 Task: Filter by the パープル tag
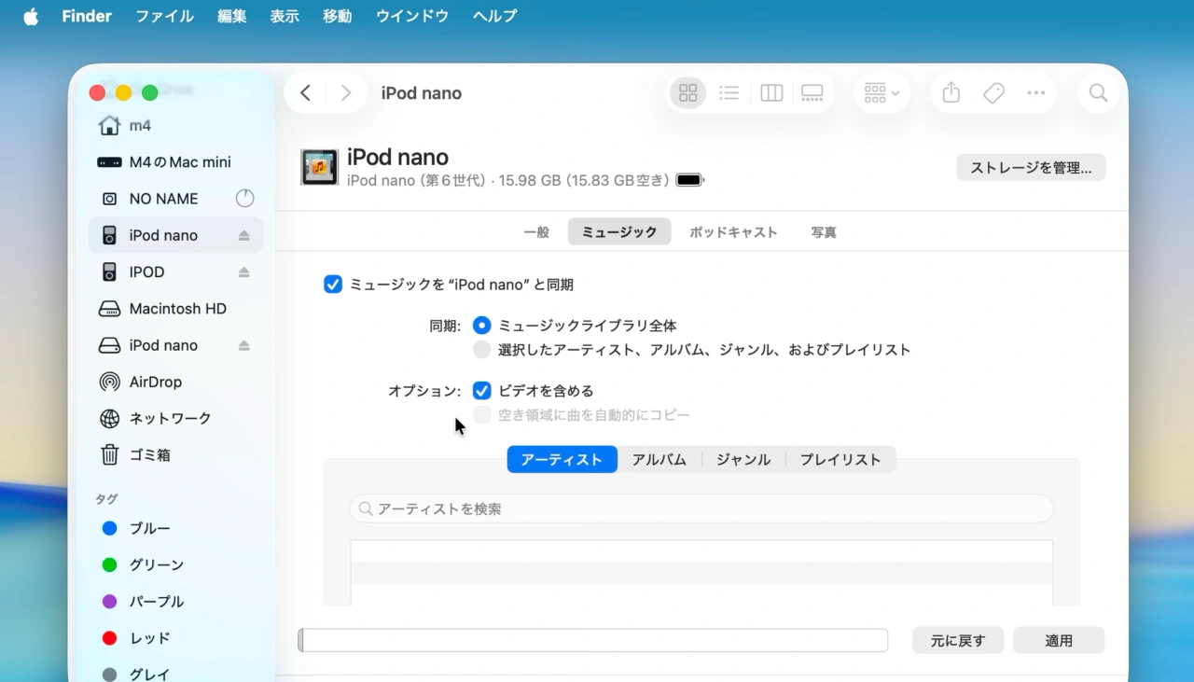[x=175, y=602]
